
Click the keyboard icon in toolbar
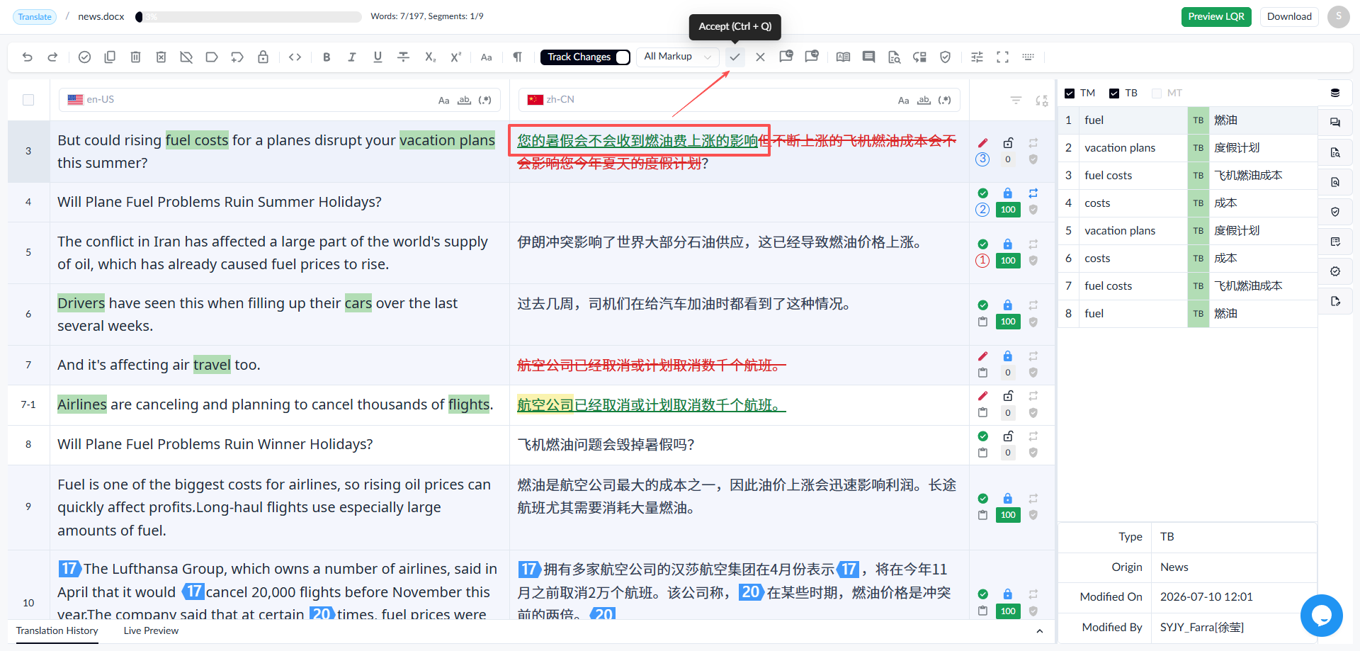[x=1028, y=57]
